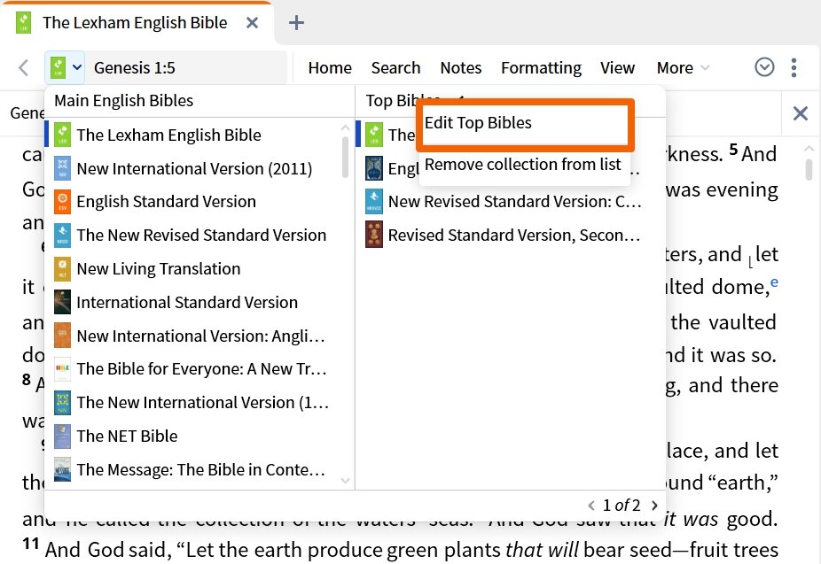Screen dimensions: 821x564
Task: Select New Revised Standard Version: C… in Top Bibles
Action: (515, 202)
